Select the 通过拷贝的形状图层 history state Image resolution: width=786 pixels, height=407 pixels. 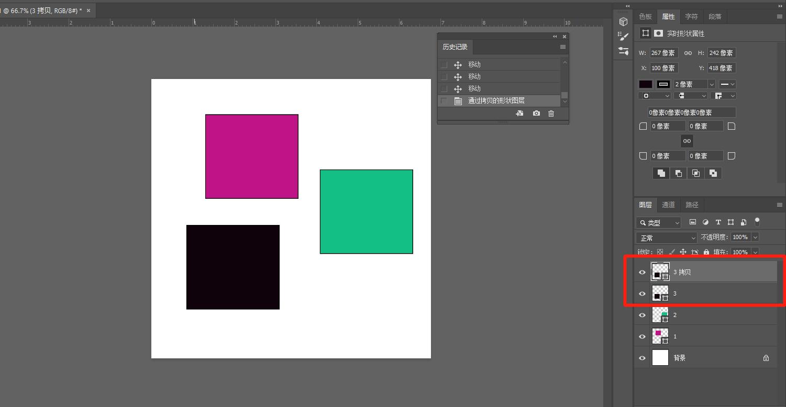(x=496, y=100)
